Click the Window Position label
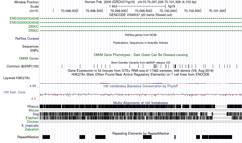 [26, 2]
